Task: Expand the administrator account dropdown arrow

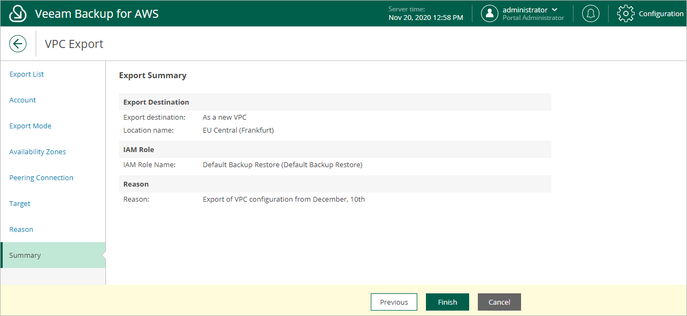Action: [x=555, y=10]
